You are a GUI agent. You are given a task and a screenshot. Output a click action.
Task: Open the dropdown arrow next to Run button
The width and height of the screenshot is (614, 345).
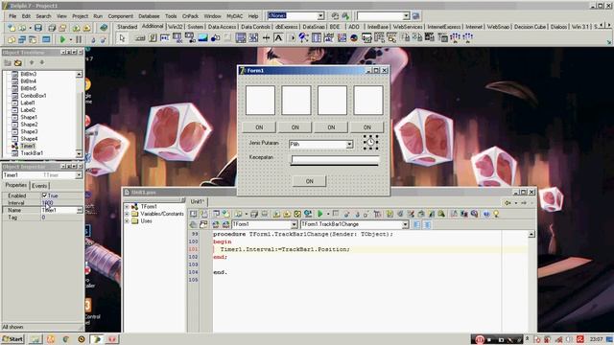click(x=70, y=39)
